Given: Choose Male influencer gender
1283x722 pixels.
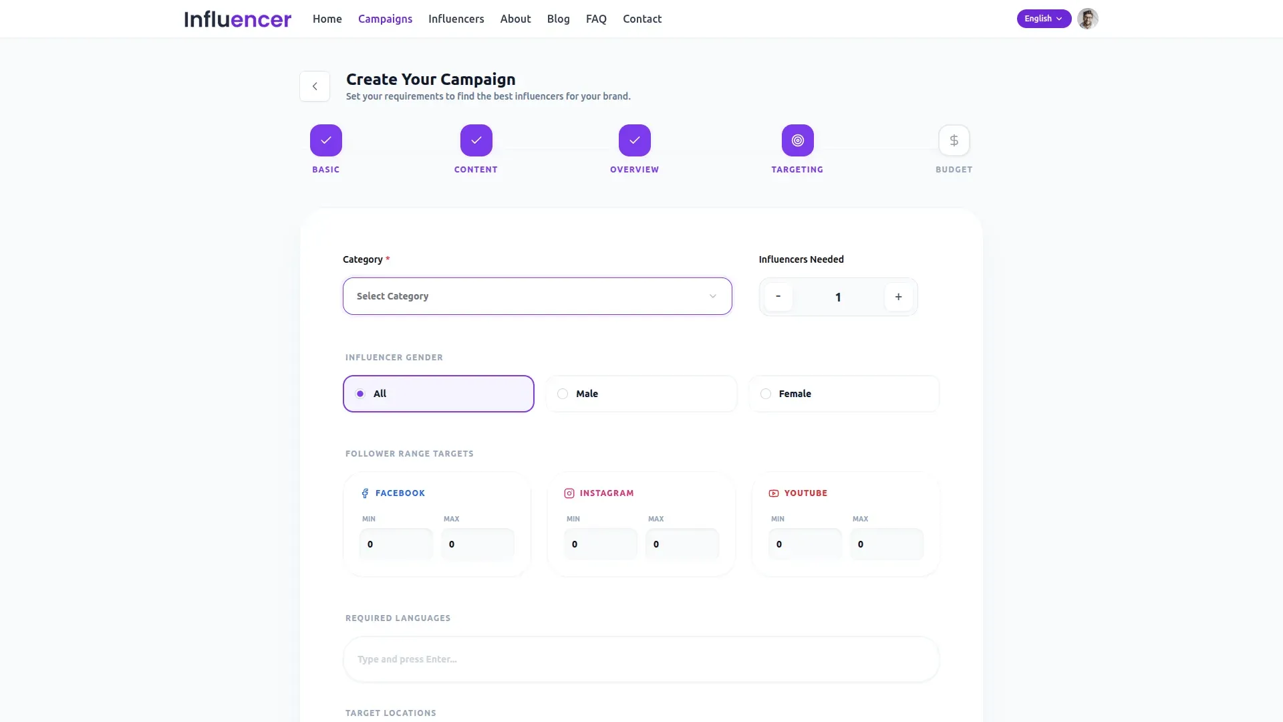Looking at the screenshot, I should pyautogui.click(x=641, y=394).
